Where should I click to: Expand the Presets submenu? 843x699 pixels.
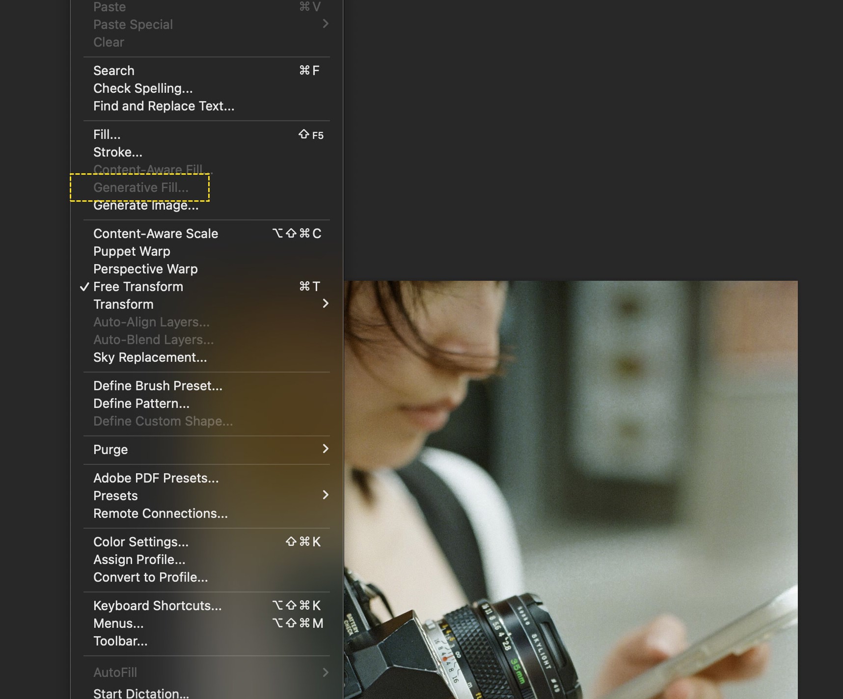pos(115,496)
